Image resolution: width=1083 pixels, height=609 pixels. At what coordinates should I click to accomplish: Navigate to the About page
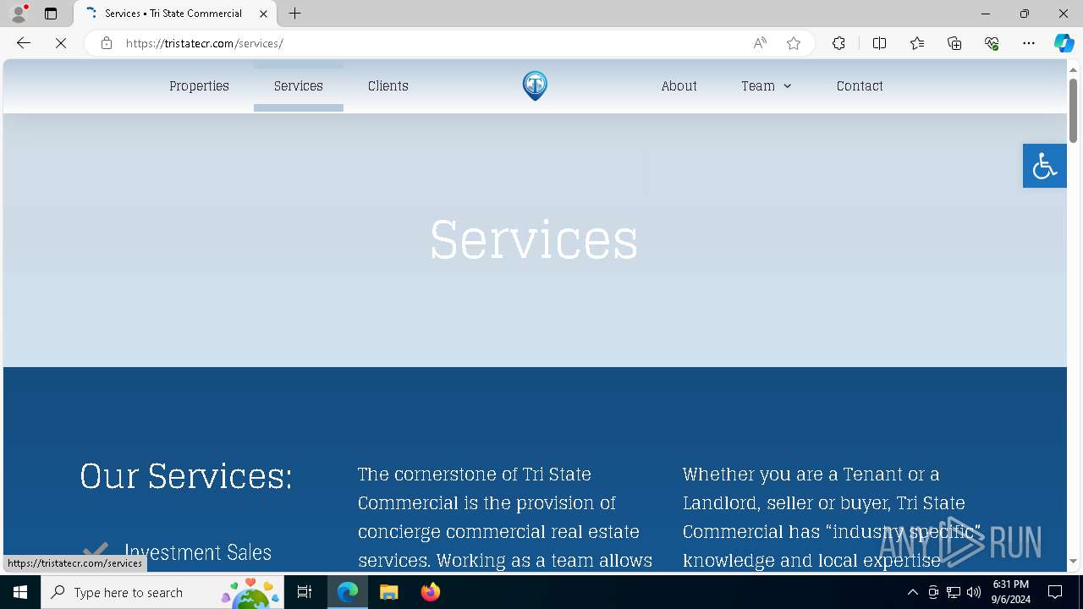coord(679,85)
